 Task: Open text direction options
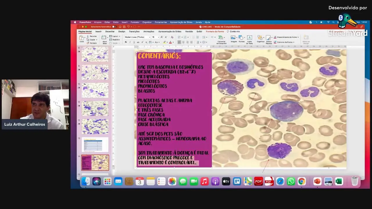(198, 42)
